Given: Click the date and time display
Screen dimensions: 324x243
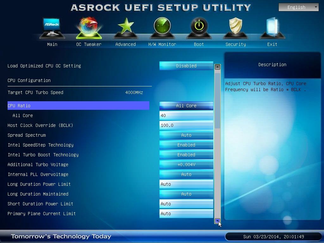Looking at the screenshot, I should [x=273, y=237].
